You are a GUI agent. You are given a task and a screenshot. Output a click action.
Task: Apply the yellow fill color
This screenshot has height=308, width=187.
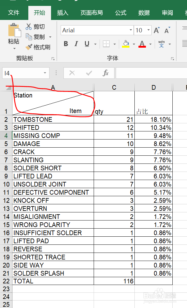(126, 44)
